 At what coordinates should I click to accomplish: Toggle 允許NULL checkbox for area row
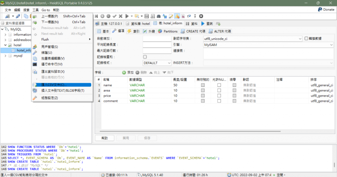[x=219, y=90]
